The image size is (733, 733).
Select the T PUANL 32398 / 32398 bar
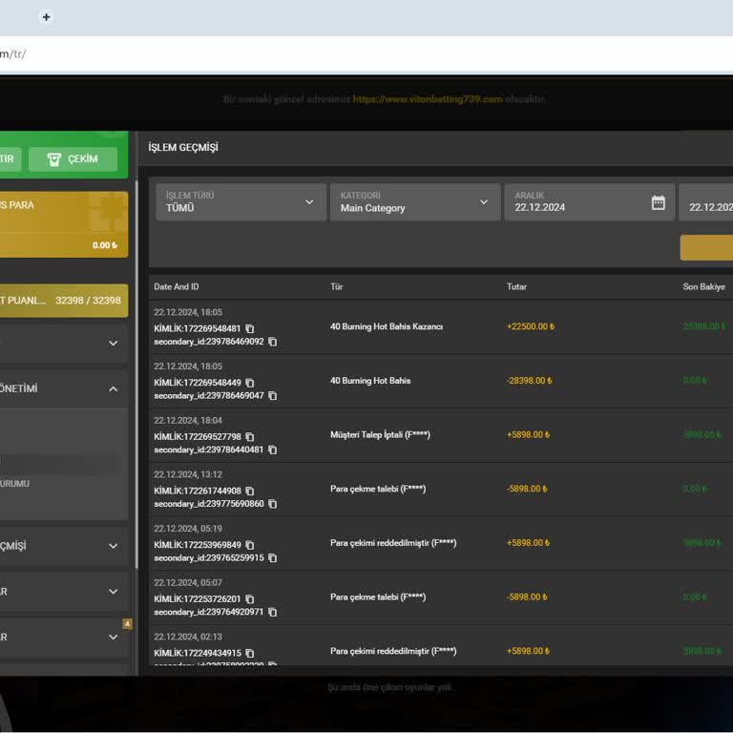[x=63, y=300]
